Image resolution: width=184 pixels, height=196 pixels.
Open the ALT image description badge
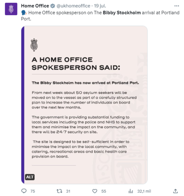(30, 177)
